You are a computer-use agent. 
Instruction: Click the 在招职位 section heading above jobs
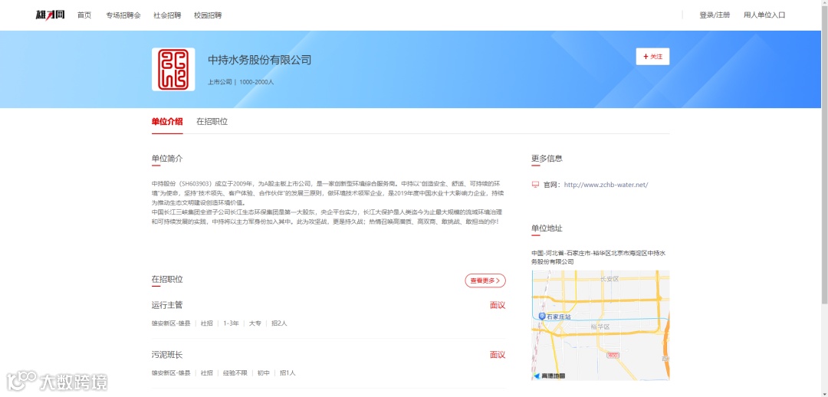(x=167, y=279)
